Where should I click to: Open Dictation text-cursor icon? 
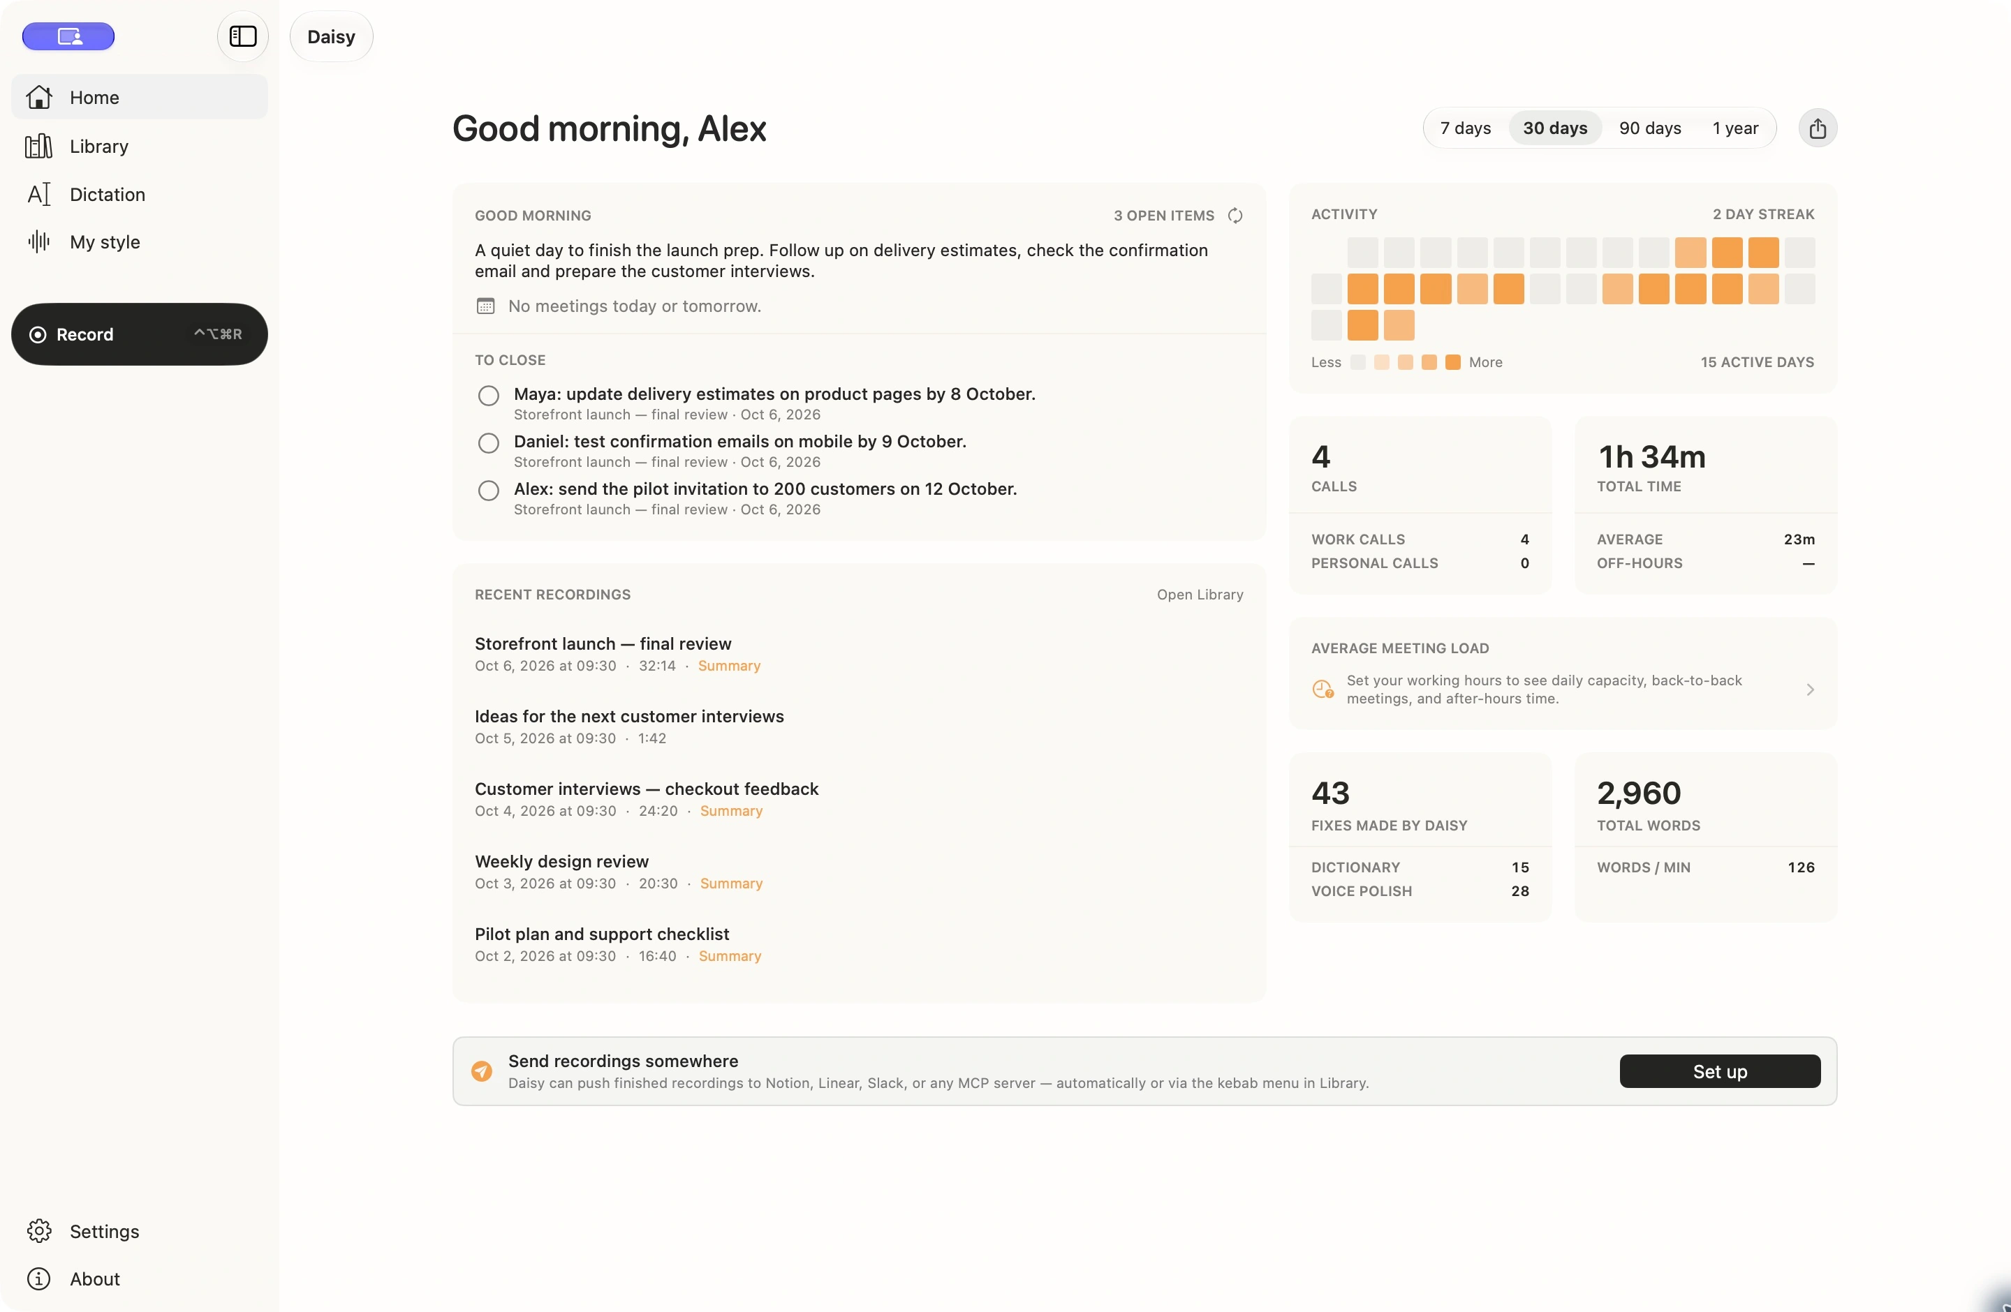(39, 194)
